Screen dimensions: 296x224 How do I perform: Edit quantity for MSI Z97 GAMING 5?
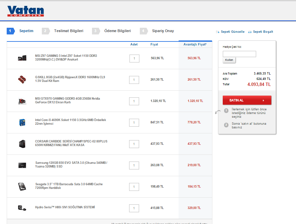pos(134,59)
